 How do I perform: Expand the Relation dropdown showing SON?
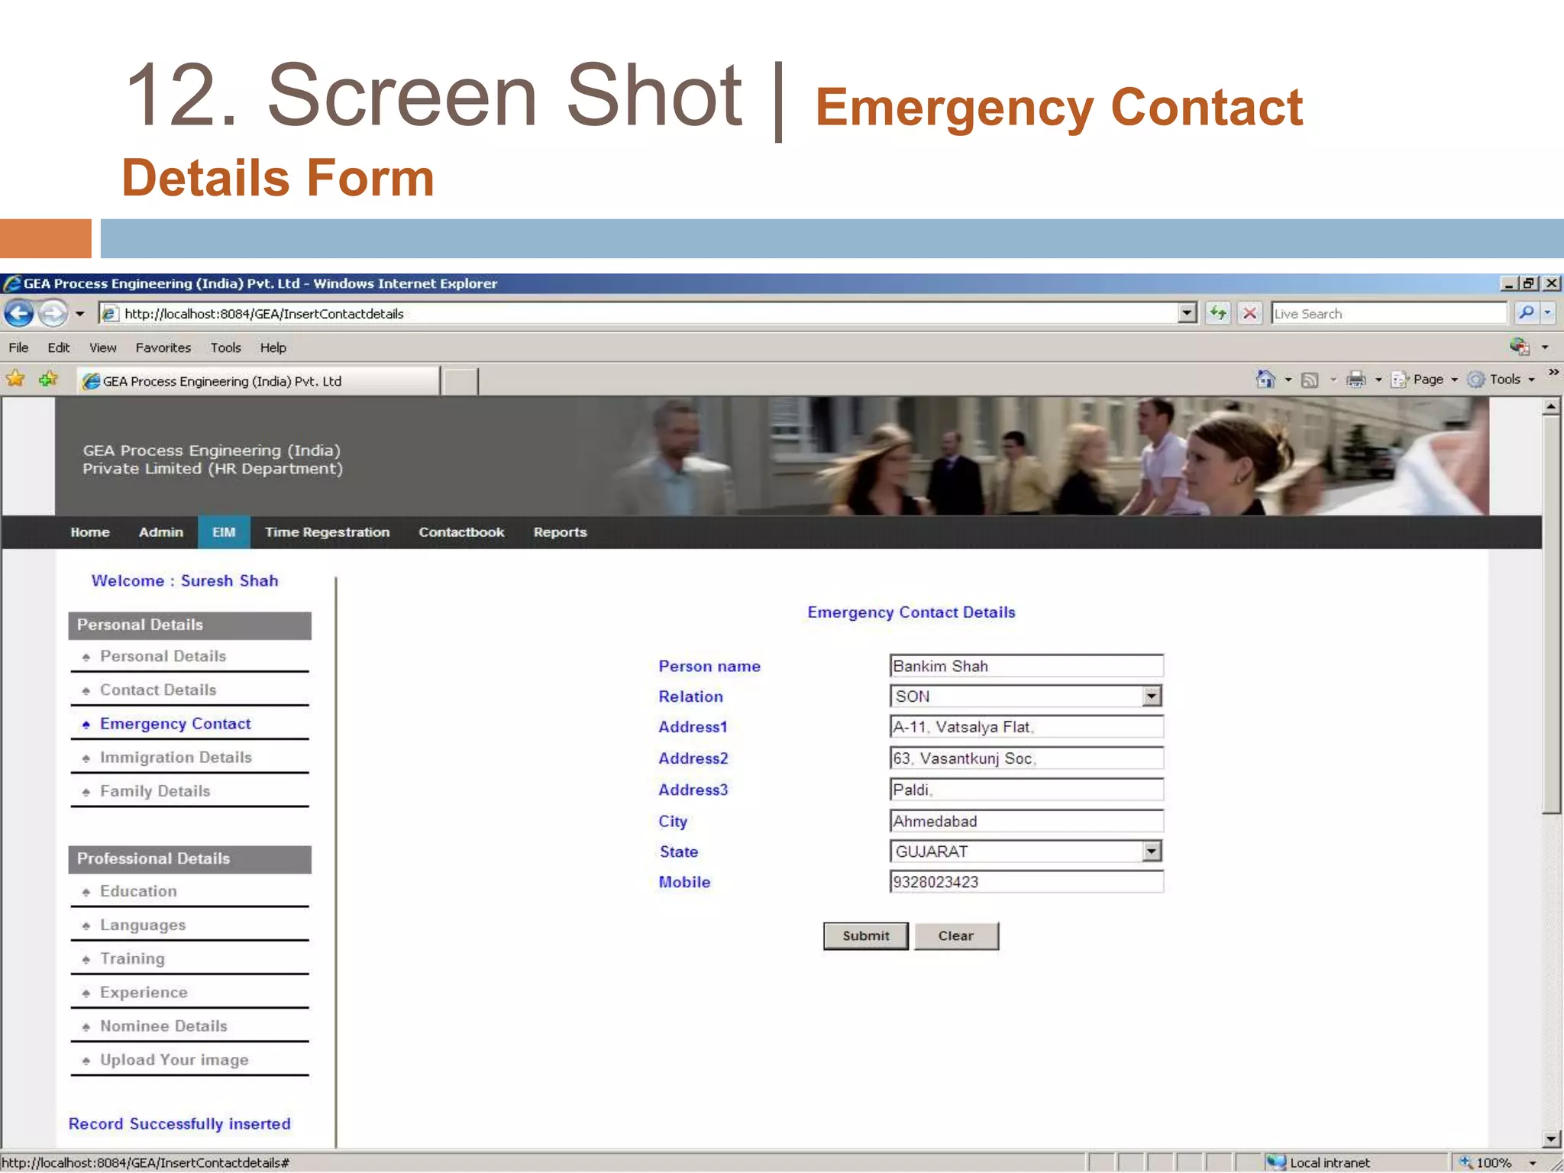[x=1152, y=696]
